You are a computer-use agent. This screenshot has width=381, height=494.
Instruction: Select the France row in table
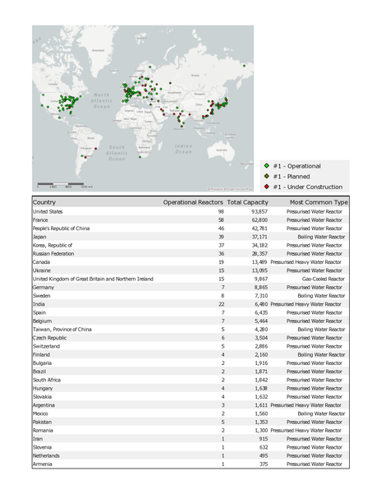(x=190, y=220)
